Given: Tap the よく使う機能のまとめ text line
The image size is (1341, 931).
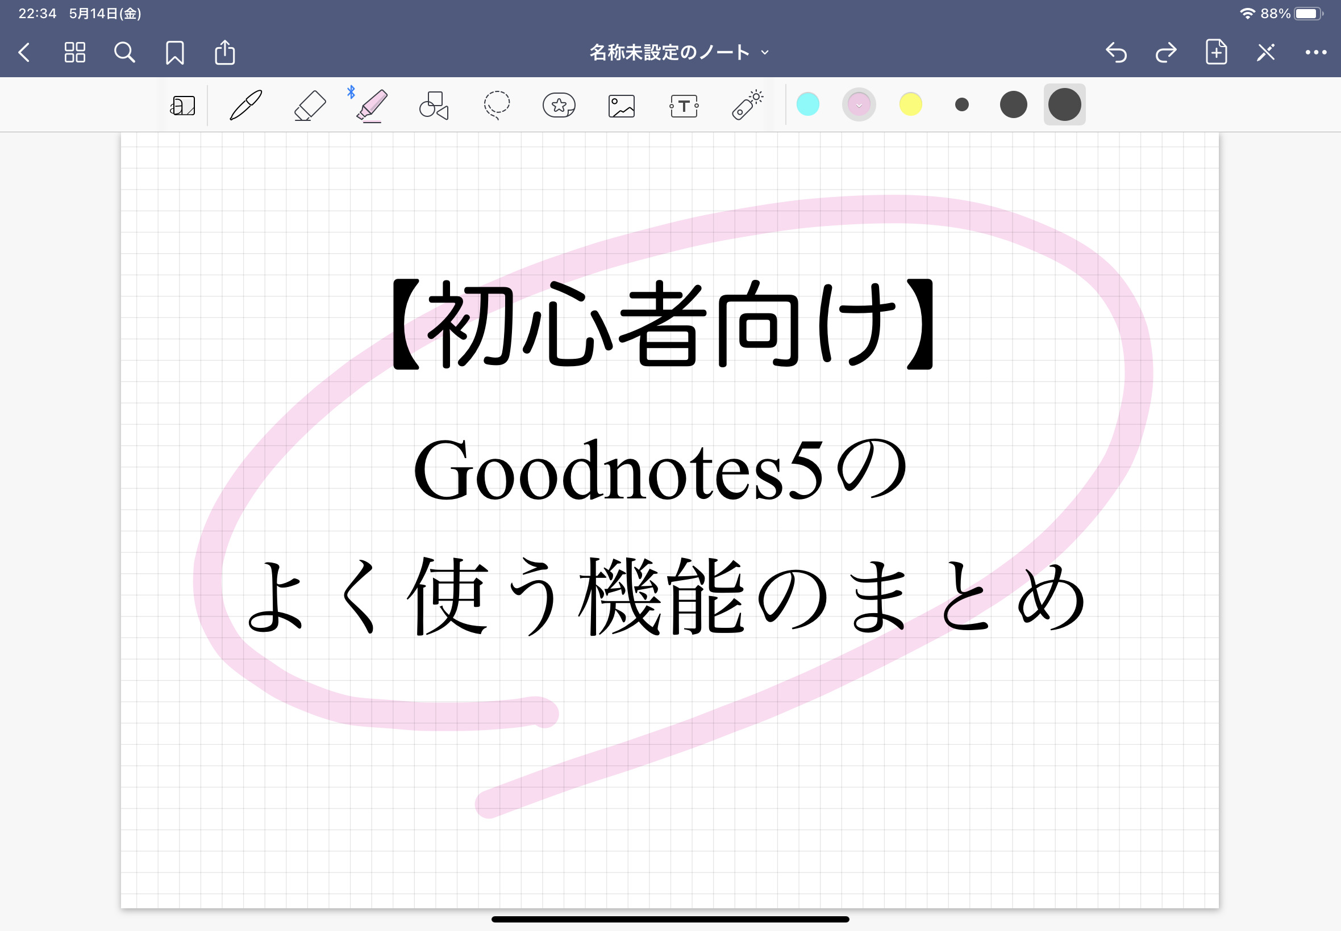Looking at the screenshot, I should click(665, 595).
